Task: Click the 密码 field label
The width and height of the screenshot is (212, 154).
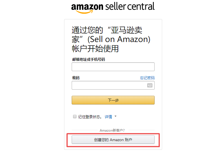Action: [x=76, y=78]
